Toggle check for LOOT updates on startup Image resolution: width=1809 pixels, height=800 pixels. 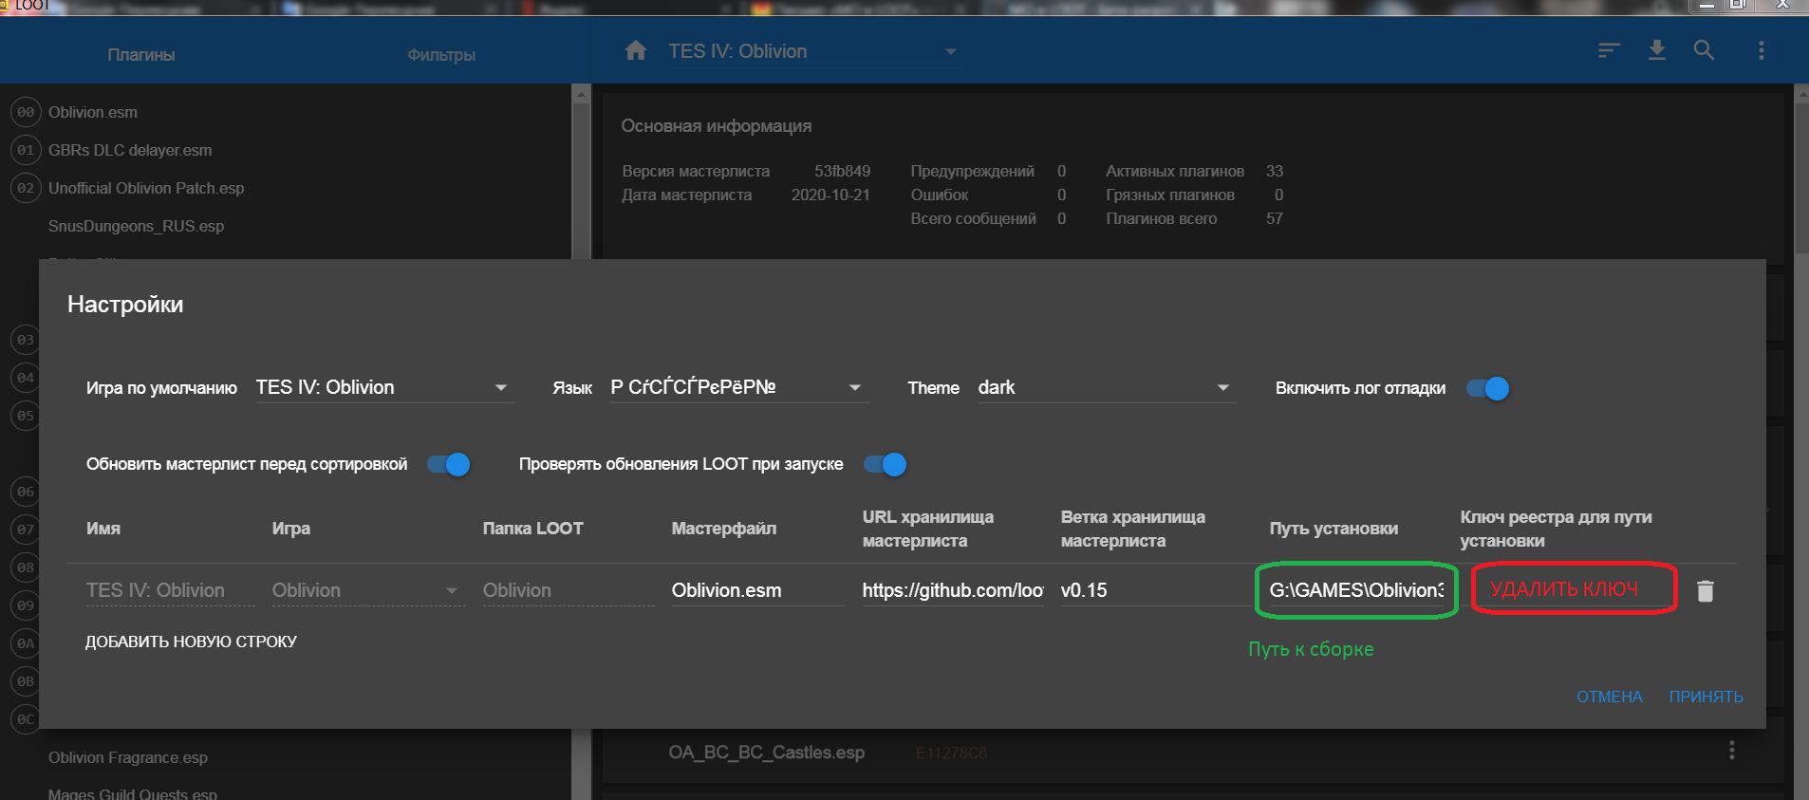[885, 464]
